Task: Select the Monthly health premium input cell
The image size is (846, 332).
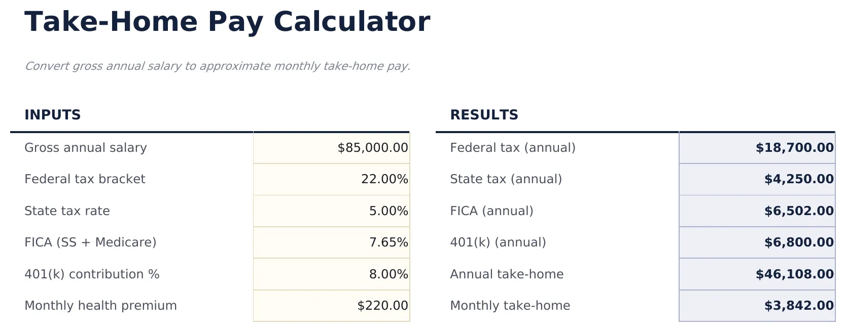Action: [331, 306]
